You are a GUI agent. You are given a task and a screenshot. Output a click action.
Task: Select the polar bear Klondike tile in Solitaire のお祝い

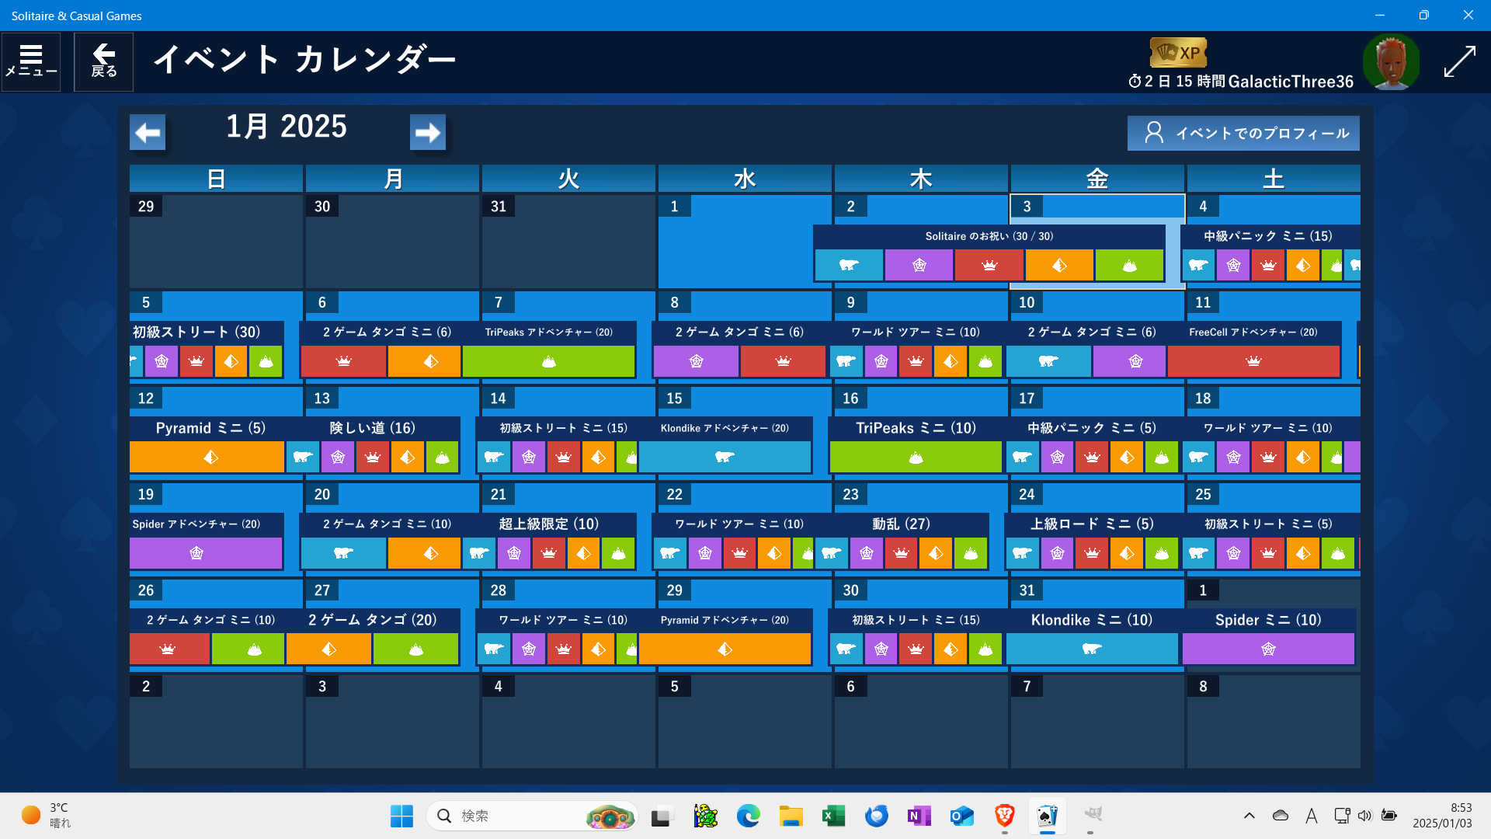point(849,266)
